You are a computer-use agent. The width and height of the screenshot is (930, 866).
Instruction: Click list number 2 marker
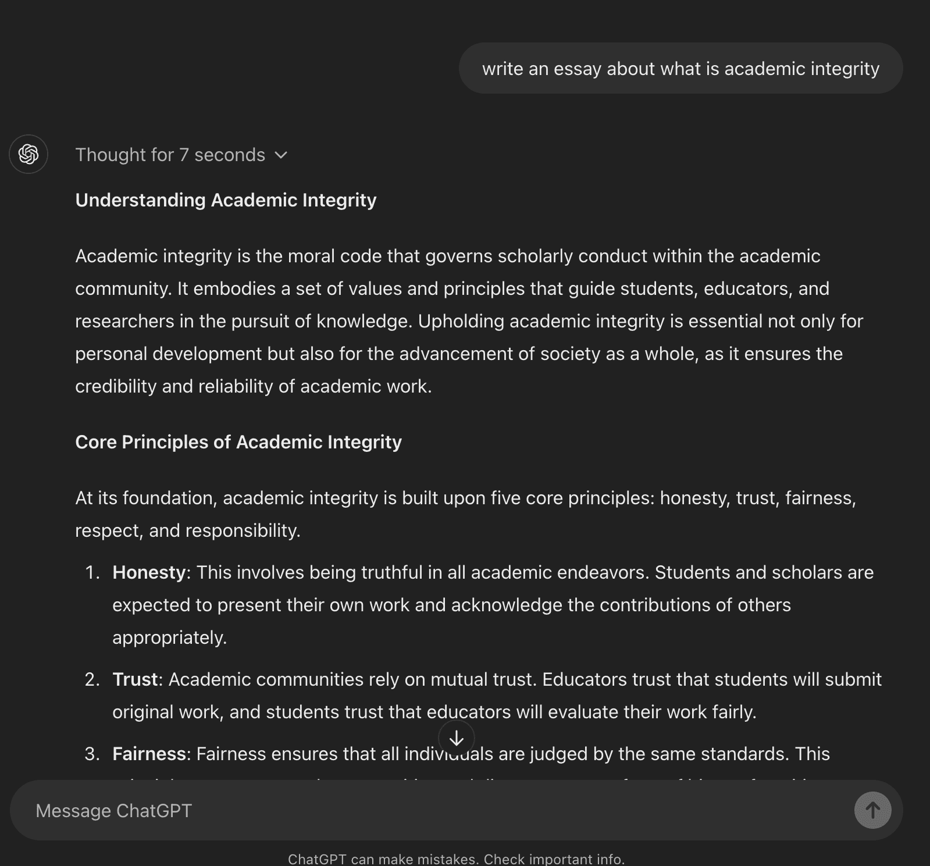pos(92,679)
